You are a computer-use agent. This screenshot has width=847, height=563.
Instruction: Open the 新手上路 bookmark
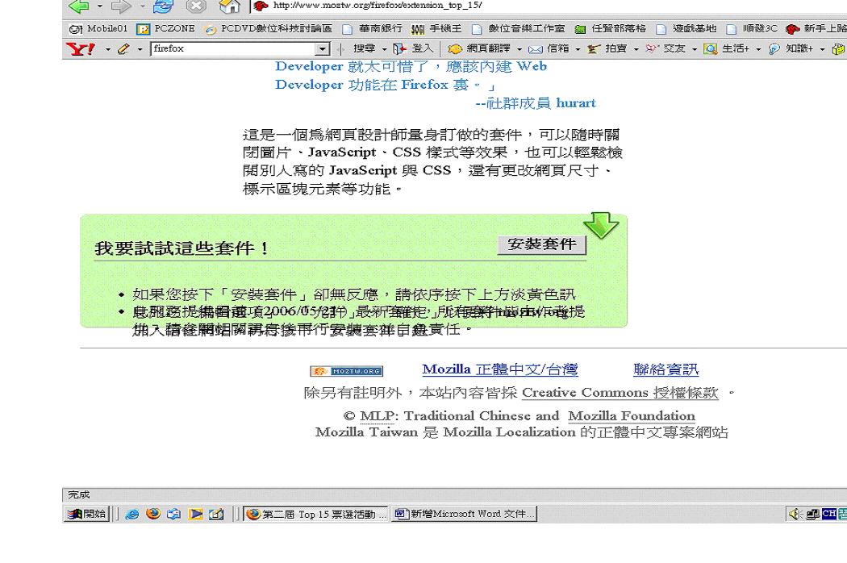(x=816, y=29)
